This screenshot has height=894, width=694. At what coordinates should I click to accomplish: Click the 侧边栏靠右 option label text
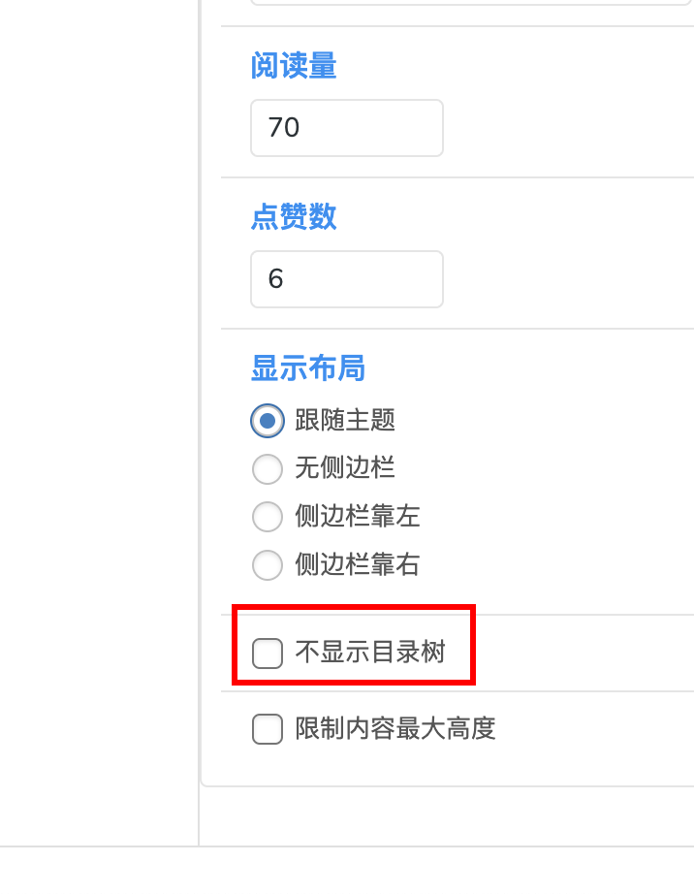pos(357,564)
